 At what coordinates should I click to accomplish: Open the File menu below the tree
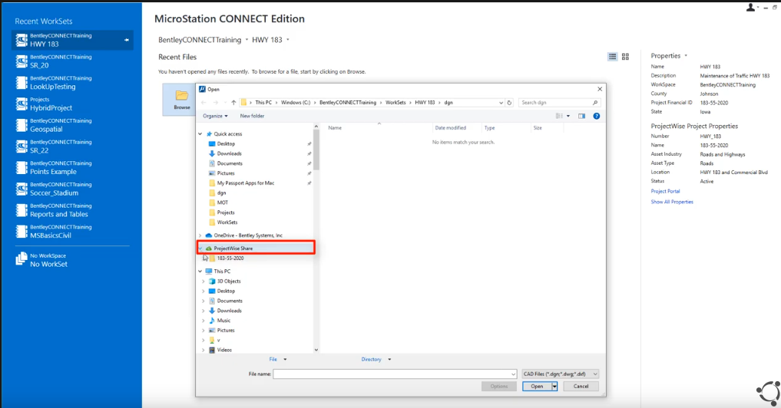(277, 359)
